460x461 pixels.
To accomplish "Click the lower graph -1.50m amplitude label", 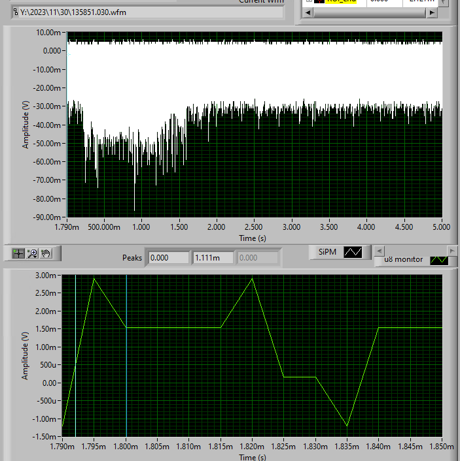I will 44,437.
